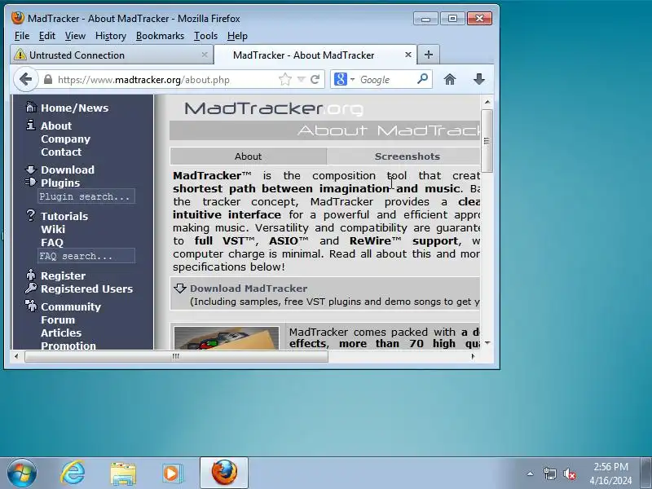The width and height of the screenshot is (652, 489).
Task: Open the Company sidebar link
Action: pyautogui.click(x=65, y=139)
